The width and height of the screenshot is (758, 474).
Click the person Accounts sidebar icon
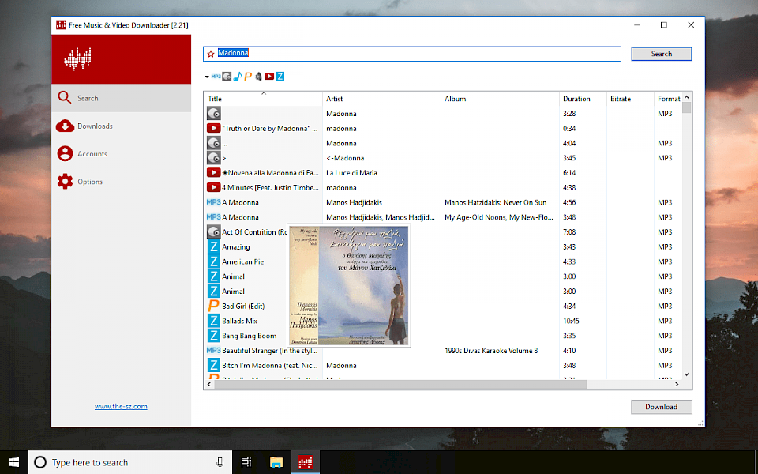(65, 154)
